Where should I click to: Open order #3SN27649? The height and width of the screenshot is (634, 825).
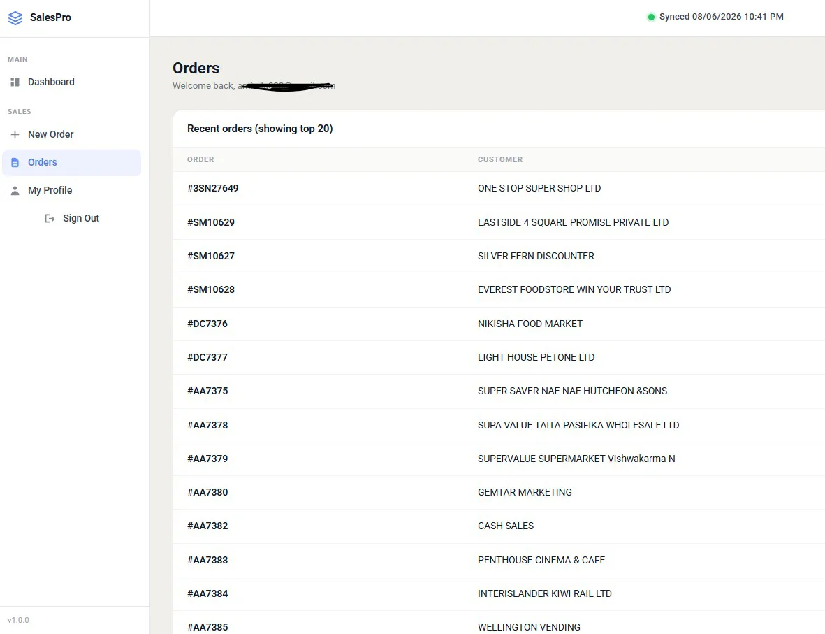[x=212, y=189]
